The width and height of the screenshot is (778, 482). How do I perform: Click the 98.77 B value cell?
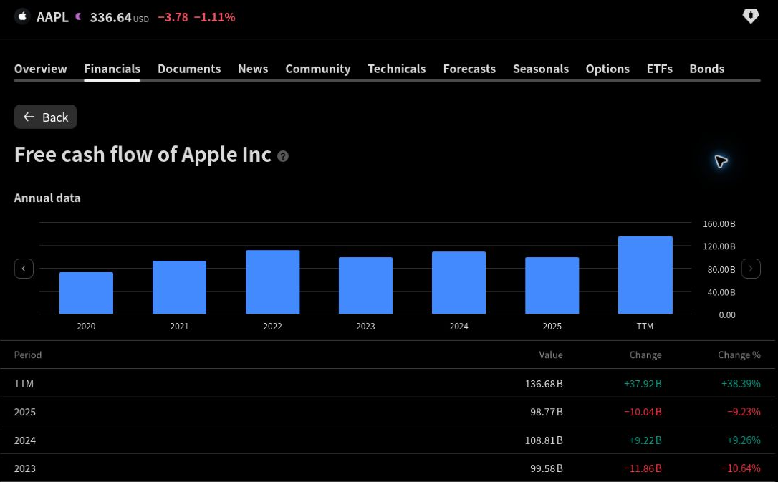click(547, 412)
